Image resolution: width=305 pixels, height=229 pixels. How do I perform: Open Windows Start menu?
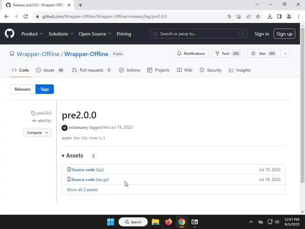pos(111,222)
